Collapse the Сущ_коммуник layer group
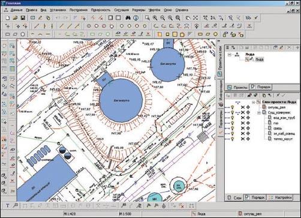The height and width of the screenshot is (218, 301). [259, 113]
